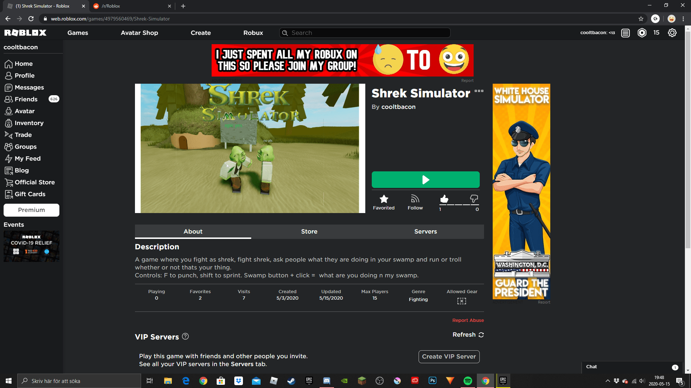
Task: Open Roblox settings gear menu
Action: coord(672,33)
